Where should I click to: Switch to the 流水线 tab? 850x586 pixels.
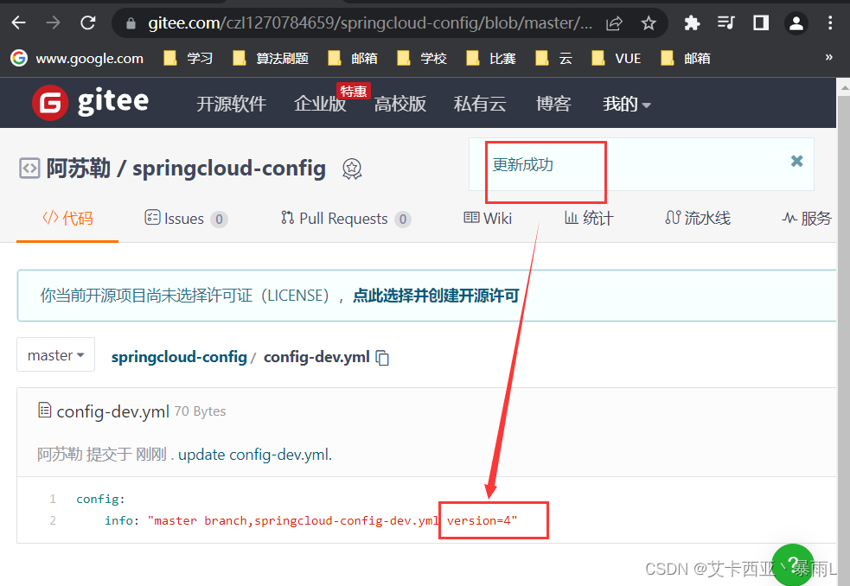pyautogui.click(x=698, y=219)
